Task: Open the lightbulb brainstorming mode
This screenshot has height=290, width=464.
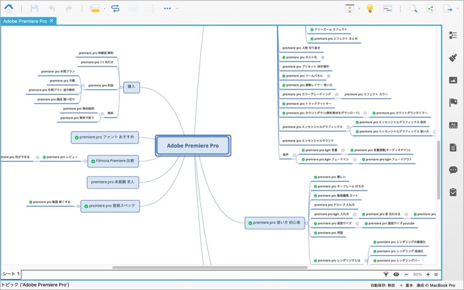Action: pos(370,8)
